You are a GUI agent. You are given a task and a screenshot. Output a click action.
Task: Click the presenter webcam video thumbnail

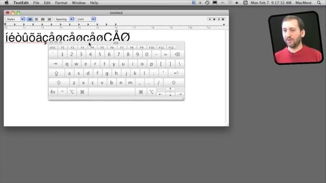(x=296, y=38)
